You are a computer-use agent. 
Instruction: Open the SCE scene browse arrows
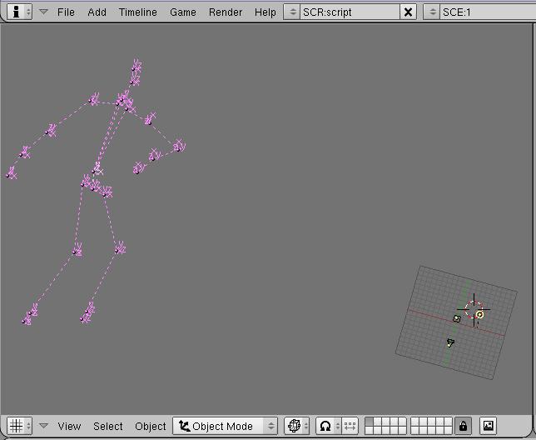432,12
